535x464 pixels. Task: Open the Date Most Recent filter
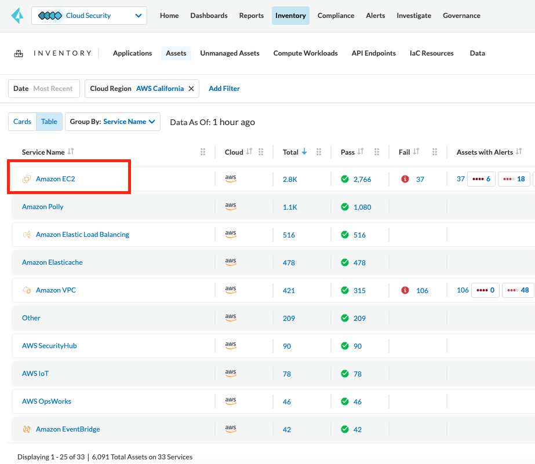(x=43, y=89)
